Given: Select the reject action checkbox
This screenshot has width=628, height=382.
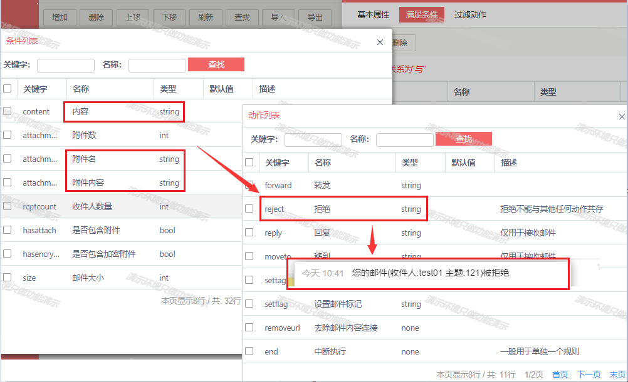Looking at the screenshot, I should 249,209.
